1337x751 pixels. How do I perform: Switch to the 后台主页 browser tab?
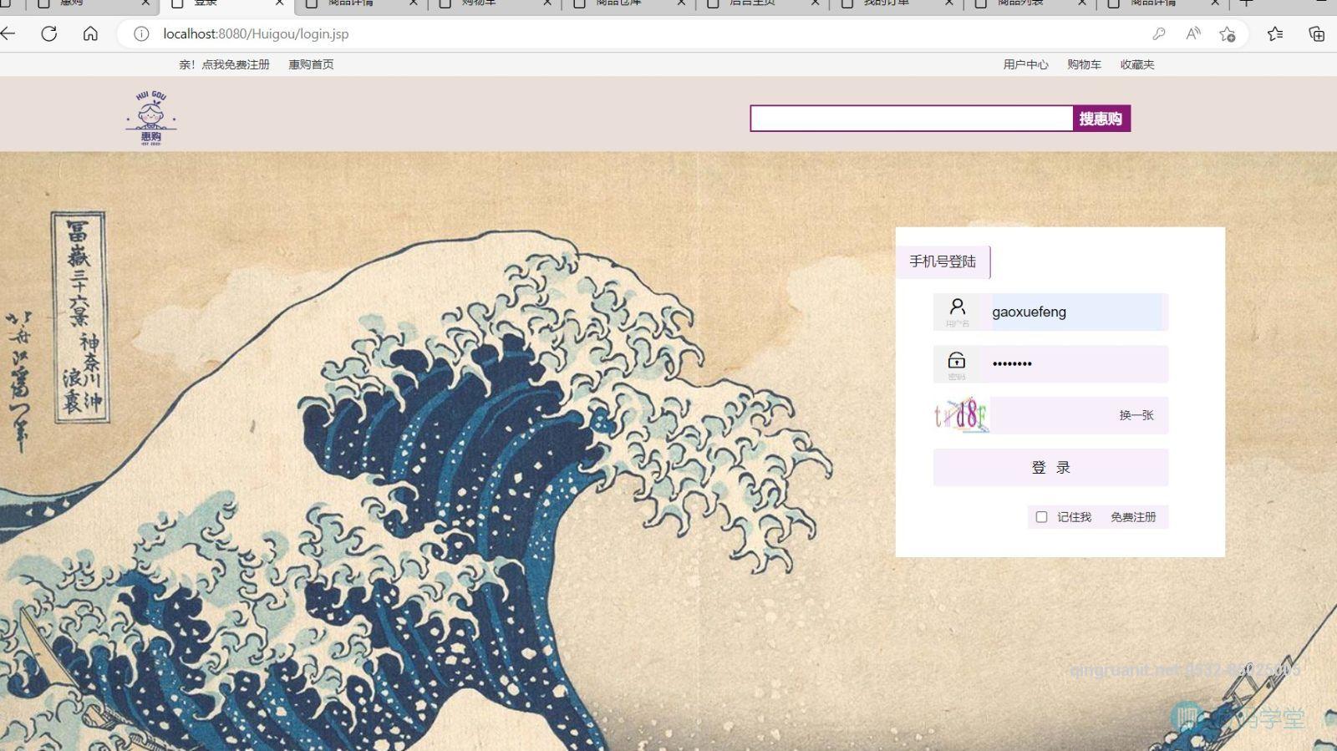click(x=752, y=3)
